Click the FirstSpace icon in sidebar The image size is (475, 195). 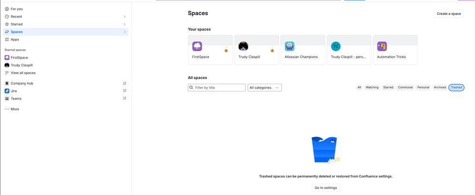7,58
